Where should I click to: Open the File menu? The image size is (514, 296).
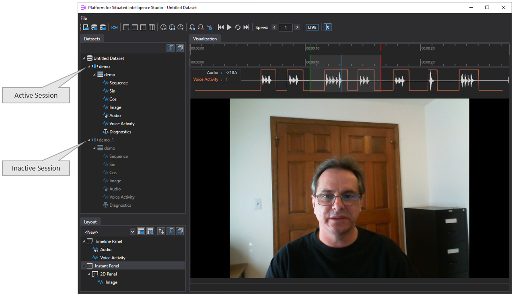[x=84, y=18]
